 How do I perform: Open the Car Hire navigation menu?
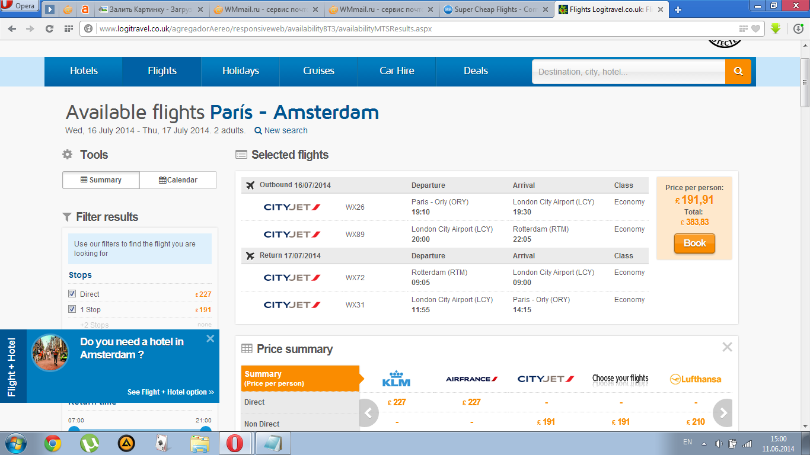click(x=397, y=71)
